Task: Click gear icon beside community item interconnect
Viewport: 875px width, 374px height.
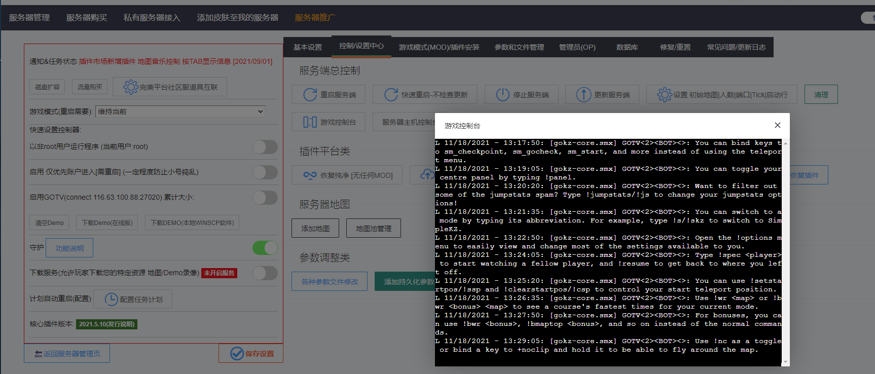Action: [x=130, y=87]
